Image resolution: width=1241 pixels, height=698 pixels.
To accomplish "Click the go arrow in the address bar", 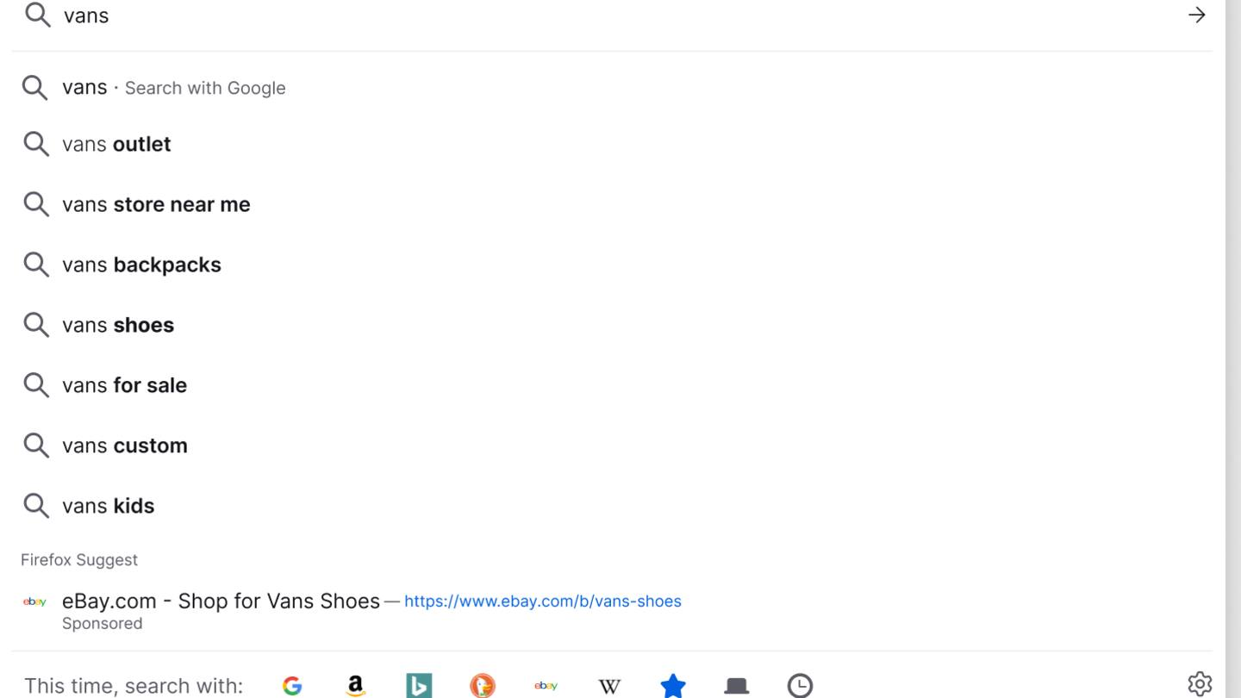I will pos(1196,15).
